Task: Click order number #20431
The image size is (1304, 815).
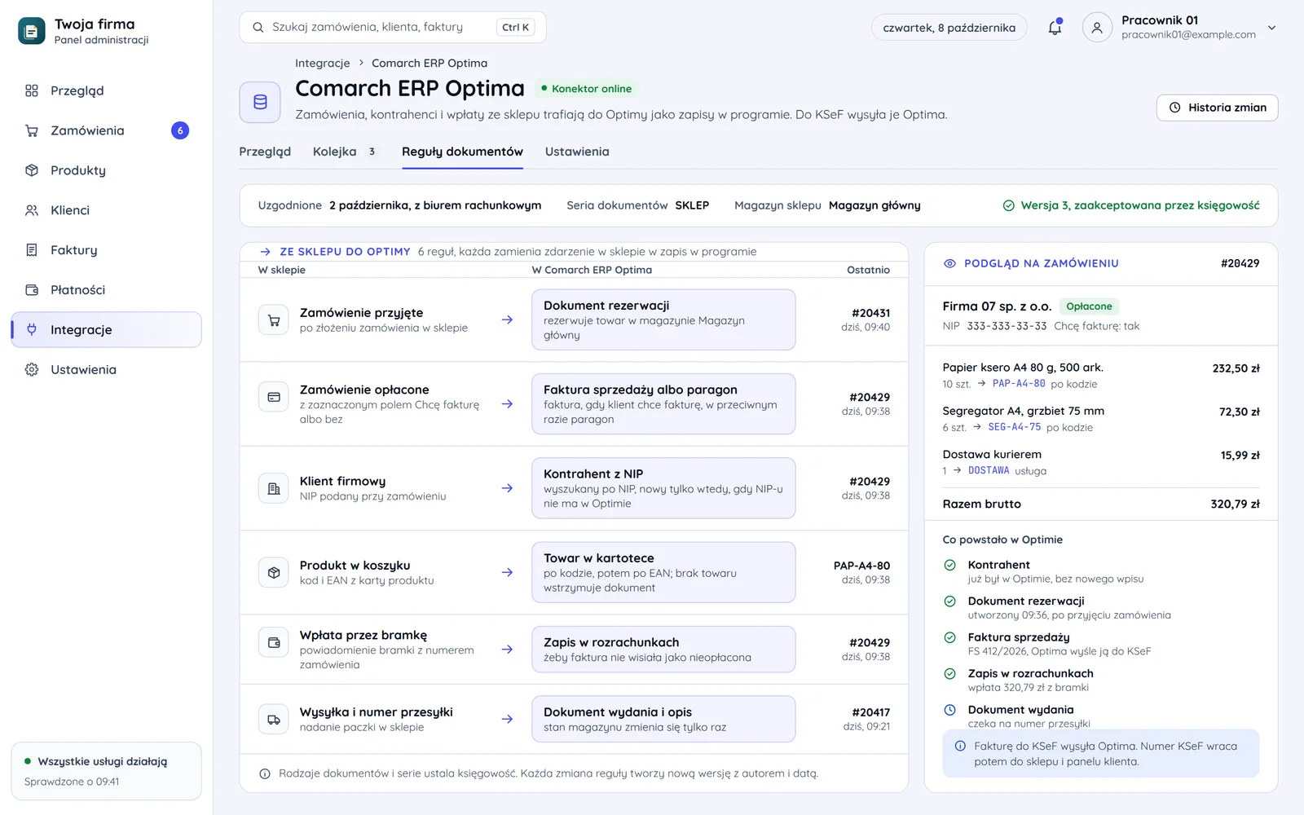Action: click(x=870, y=313)
